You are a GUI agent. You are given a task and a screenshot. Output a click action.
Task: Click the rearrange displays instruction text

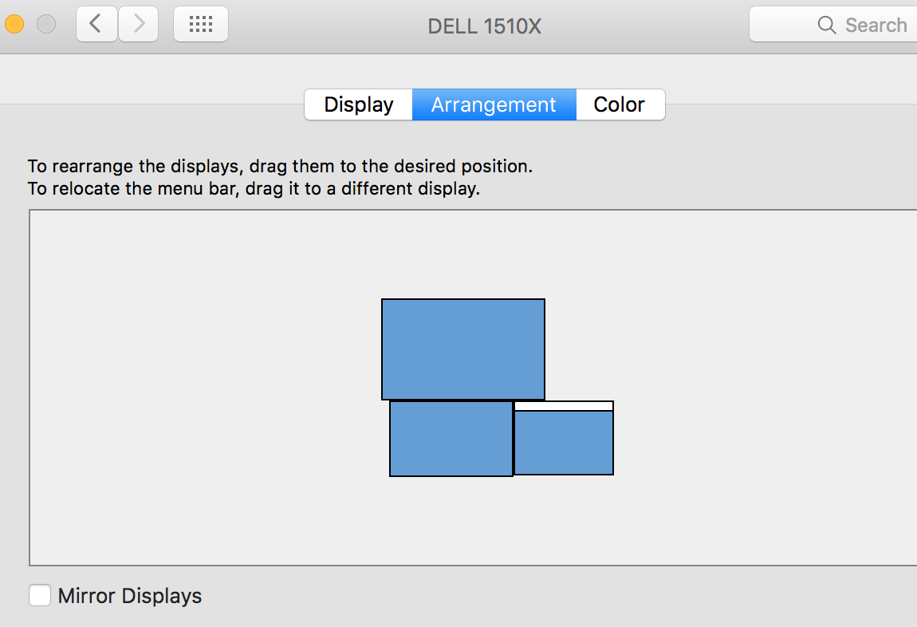point(280,167)
